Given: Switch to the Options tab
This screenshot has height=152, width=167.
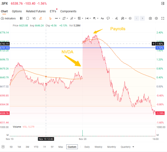Looking at the screenshot, I should [17, 11].
